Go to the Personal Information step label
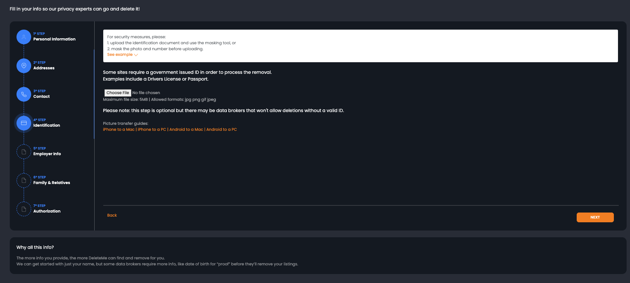This screenshot has width=630, height=283. (x=54, y=39)
